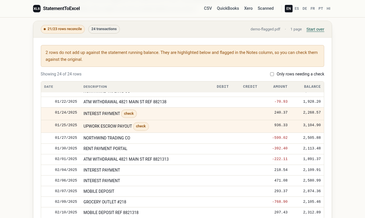365x218 pixels.
Task: Enable Only rows needing a check
Action: click(x=272, y=74)
